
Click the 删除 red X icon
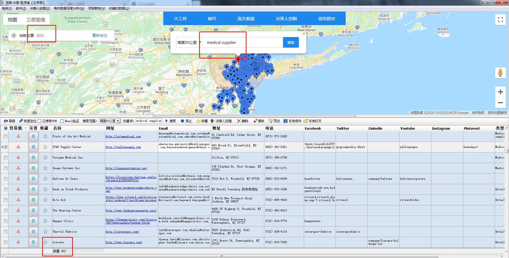(x=239, y=121)
